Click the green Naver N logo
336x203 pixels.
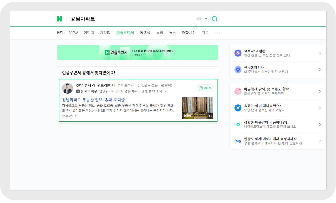pyautogui.click(x=59, y=19)
